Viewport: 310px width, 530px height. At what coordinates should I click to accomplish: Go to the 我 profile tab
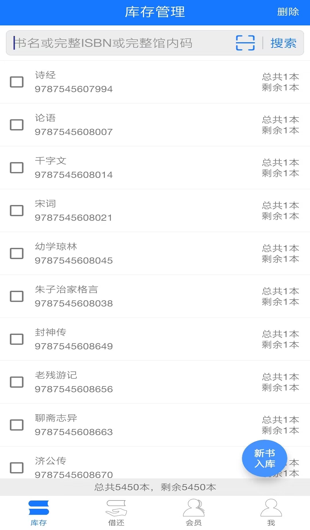271,513
